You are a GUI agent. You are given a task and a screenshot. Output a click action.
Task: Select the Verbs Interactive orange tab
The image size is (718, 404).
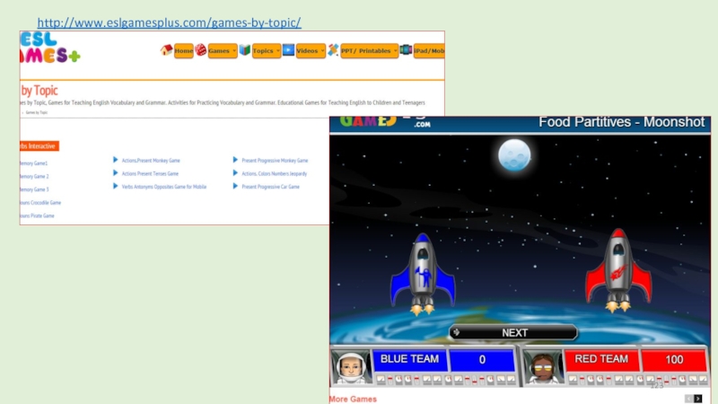[39, 146]
